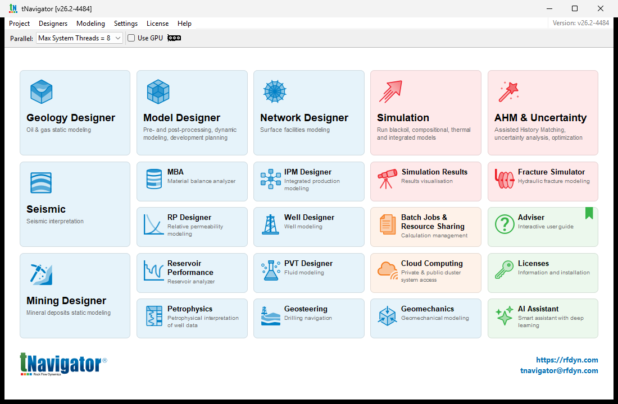This screenshot has height=404, width=618.
Task: Click the 'Material balance analyzer' description
Action: pyautogui.click(x=201, y=181)
